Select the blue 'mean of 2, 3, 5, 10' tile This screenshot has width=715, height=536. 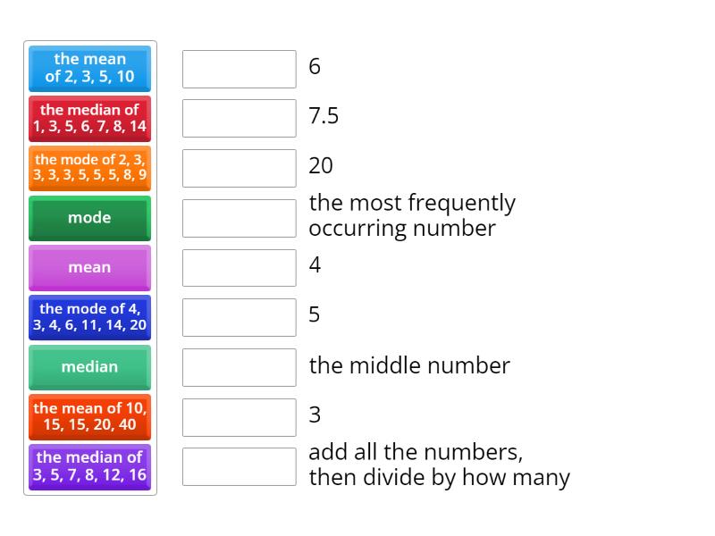click(89, 68)
